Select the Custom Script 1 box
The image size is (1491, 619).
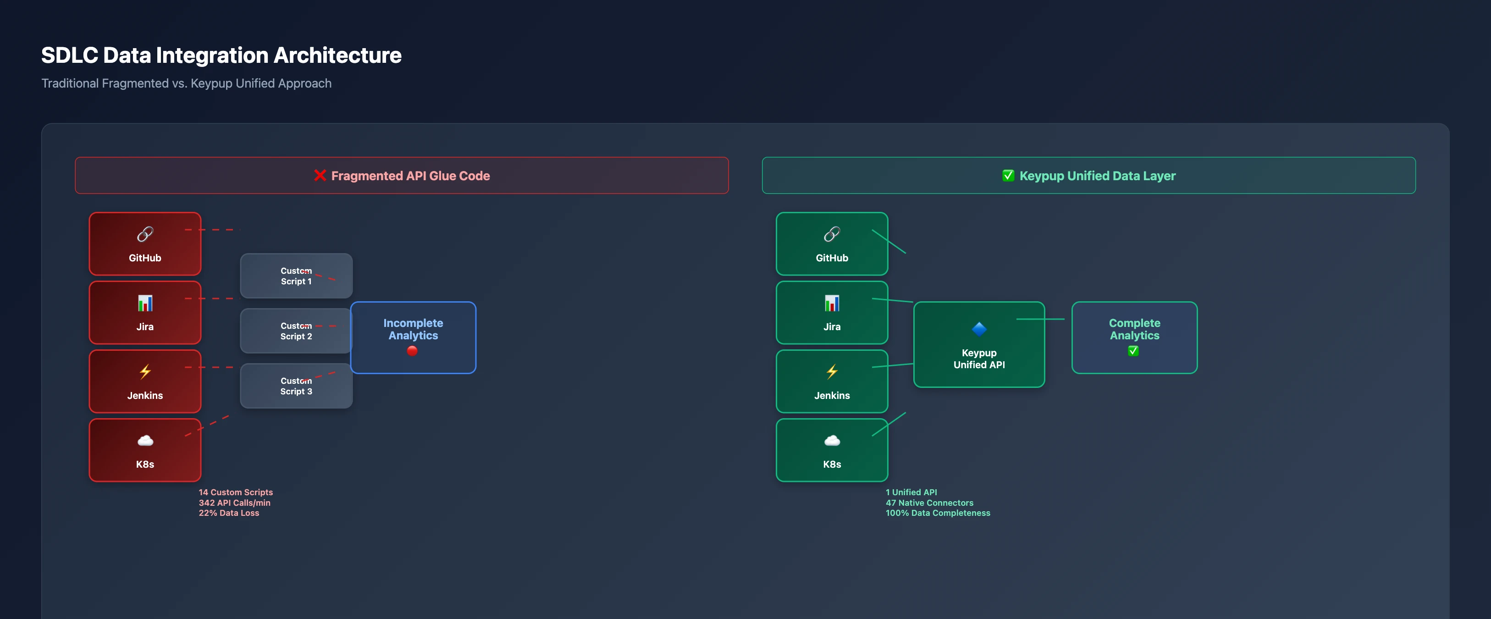[296, 276]
